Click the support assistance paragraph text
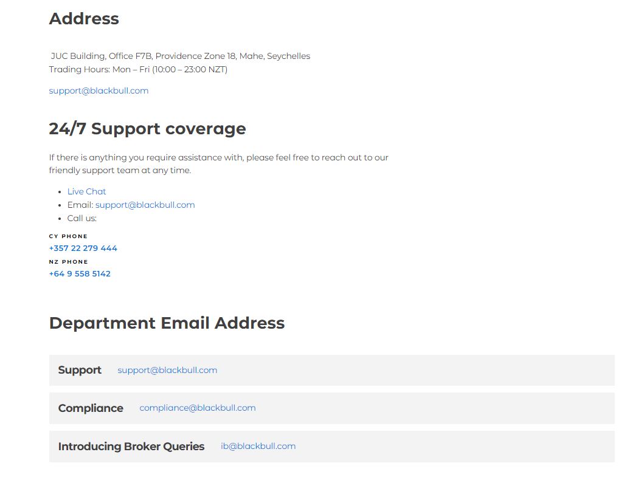Screen dimensions: 644x483 tap(218, 163)
